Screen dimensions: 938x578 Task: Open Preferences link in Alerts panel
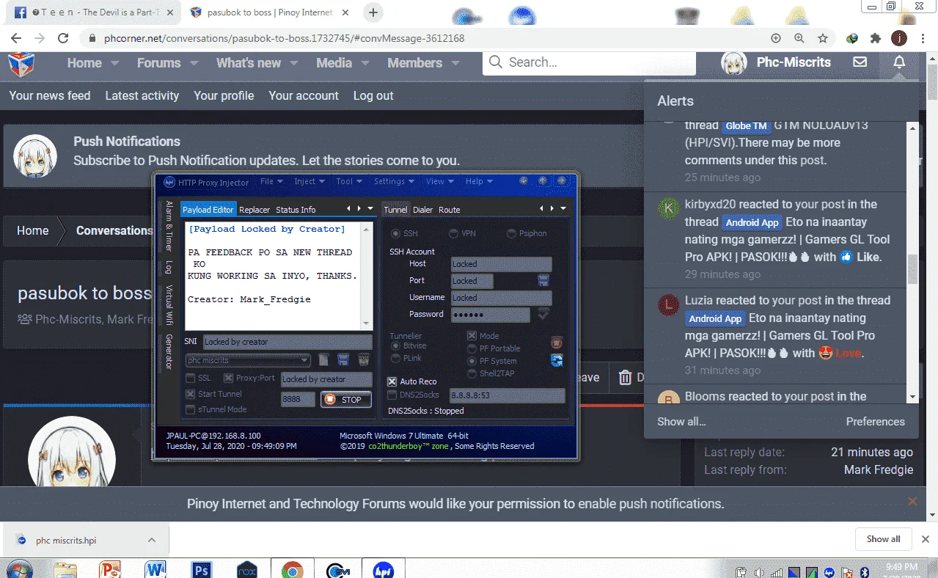pyautogui.click(x=875, y=422)
